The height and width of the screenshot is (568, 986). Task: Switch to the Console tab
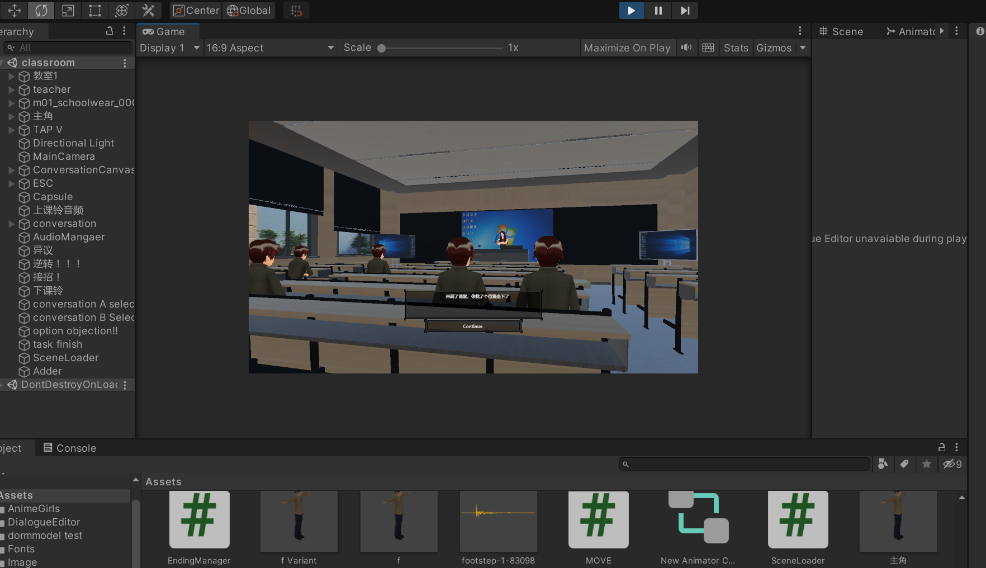(70, 448)
